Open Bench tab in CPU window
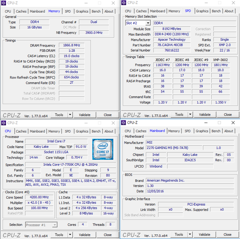 (96, 131)
